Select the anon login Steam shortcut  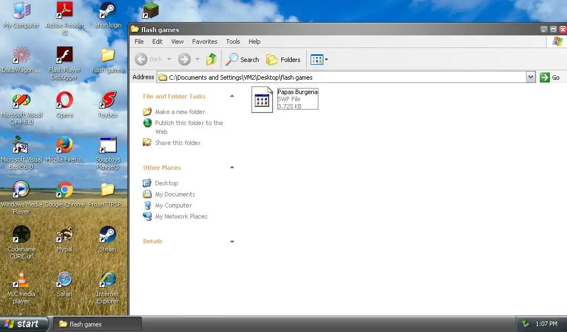[108, 14]
